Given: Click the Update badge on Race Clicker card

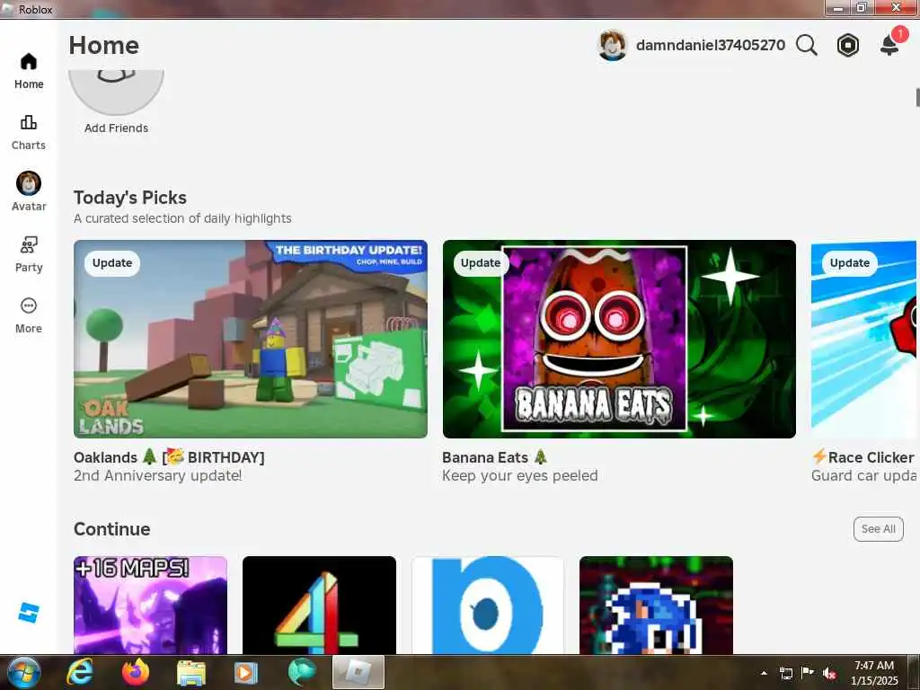Looking at the screenshot, I should click(x=850, y=263).
